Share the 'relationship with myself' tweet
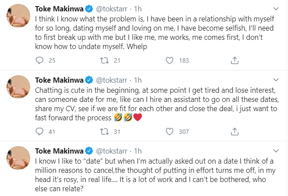This screenshot has height=196, width=288. 234,60
